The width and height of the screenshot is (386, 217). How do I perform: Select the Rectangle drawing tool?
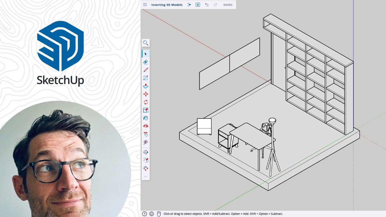click(x=146, y=78)
